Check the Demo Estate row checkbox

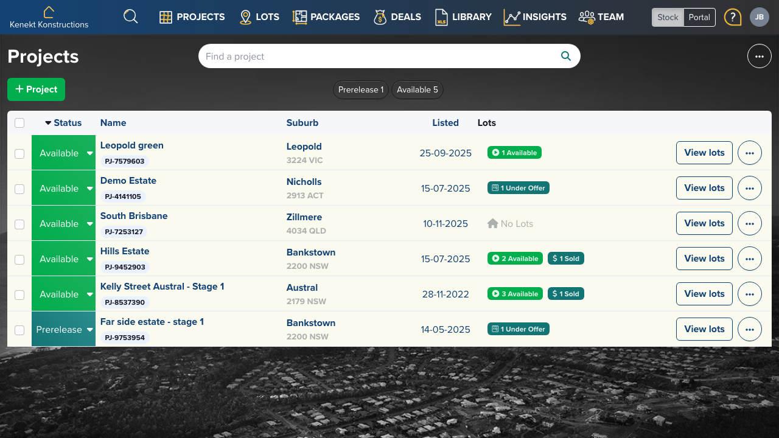(x=19, y=189)
